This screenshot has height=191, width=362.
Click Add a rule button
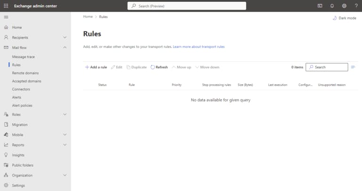[x=96, y=67]
